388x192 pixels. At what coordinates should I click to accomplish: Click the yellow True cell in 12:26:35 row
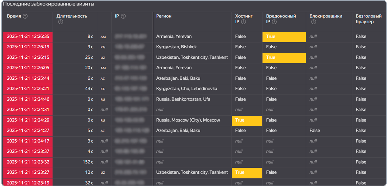(x=284, y=37)
